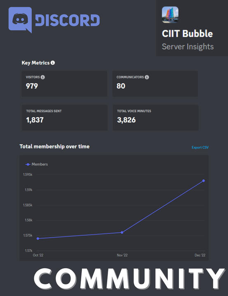Click the Key Metrics info icon

[53, 63]
